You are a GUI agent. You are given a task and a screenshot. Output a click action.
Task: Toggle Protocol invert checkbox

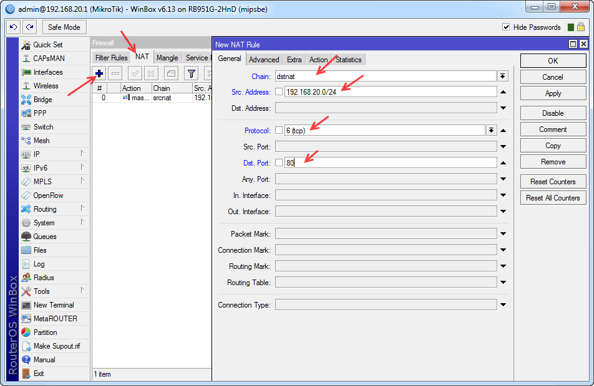[279, 130]
